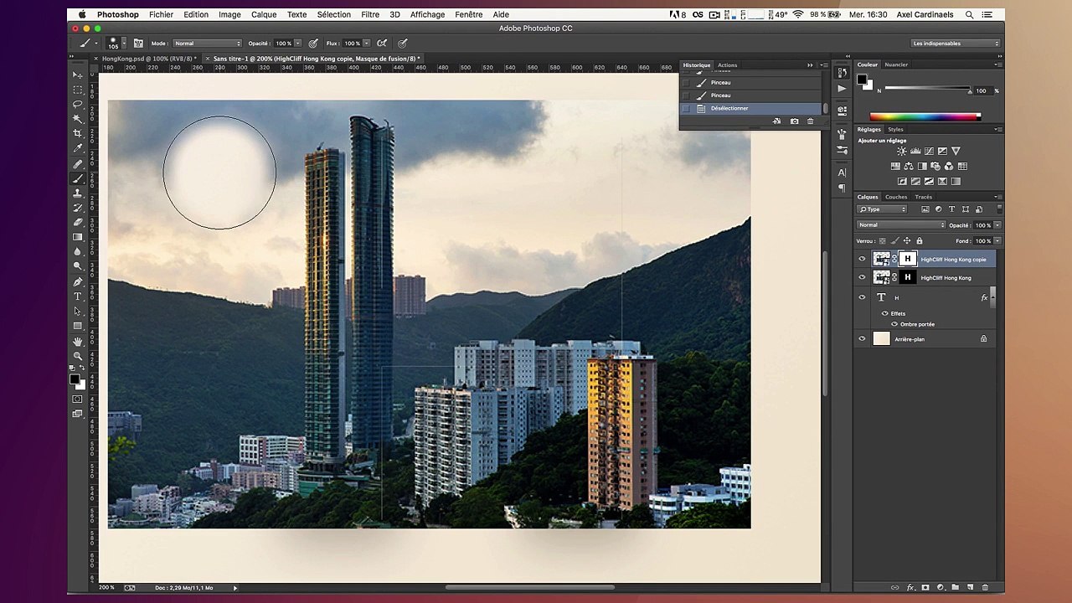Screen dimensions: 1072x603
Task: Select the Eraser tool
Action: pos(78,222)
